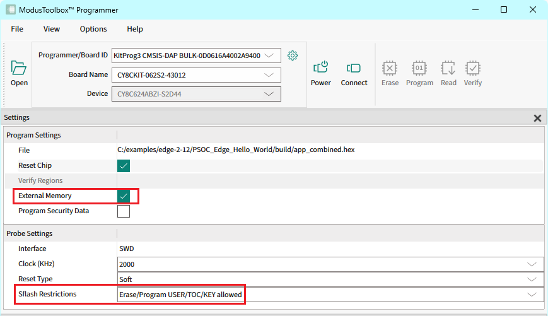Click the Connect icon
The width and height of the screenshot is (548, 316).
click(x=354, y=68)
